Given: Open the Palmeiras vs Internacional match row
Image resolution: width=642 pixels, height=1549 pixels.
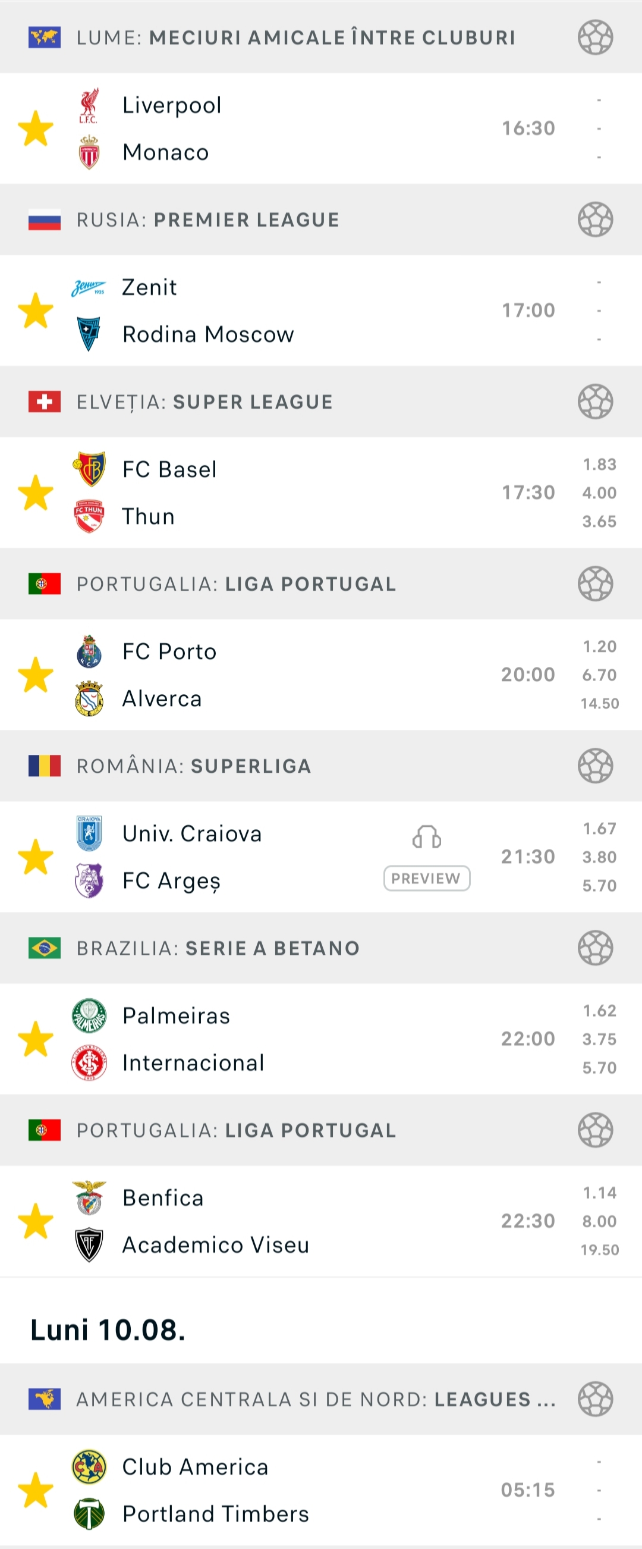Looking at the screenshot, I should pos(321,1039).
